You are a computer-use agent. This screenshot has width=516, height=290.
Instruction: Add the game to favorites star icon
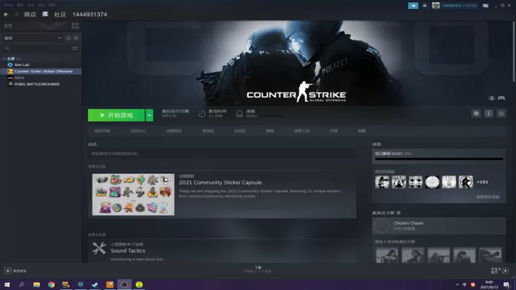(x=501, y=113)
